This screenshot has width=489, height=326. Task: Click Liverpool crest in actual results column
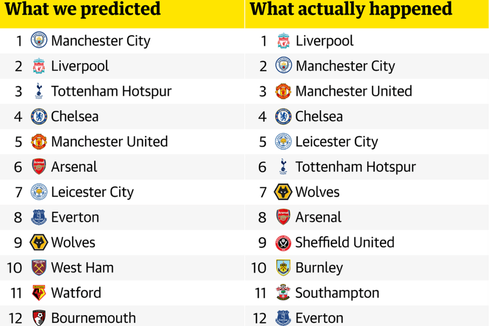[283, 41]
